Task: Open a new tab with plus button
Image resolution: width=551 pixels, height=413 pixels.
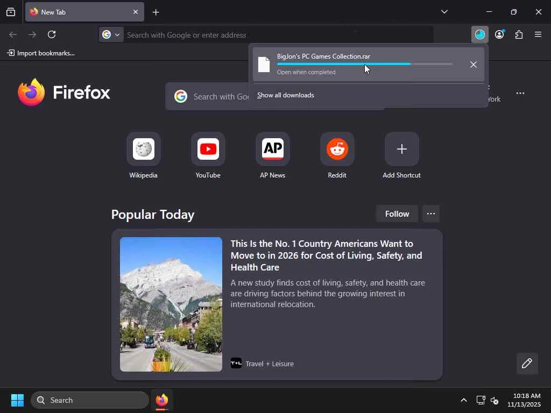Action: [156, 12]
